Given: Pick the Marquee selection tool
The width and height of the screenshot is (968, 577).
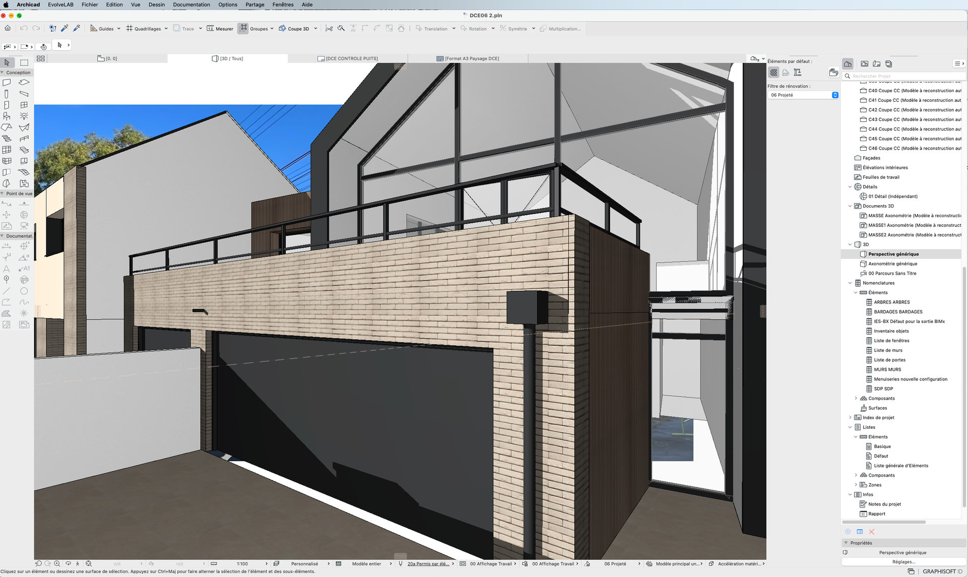Looking at the screenshot, I should (x=24, y=62).
